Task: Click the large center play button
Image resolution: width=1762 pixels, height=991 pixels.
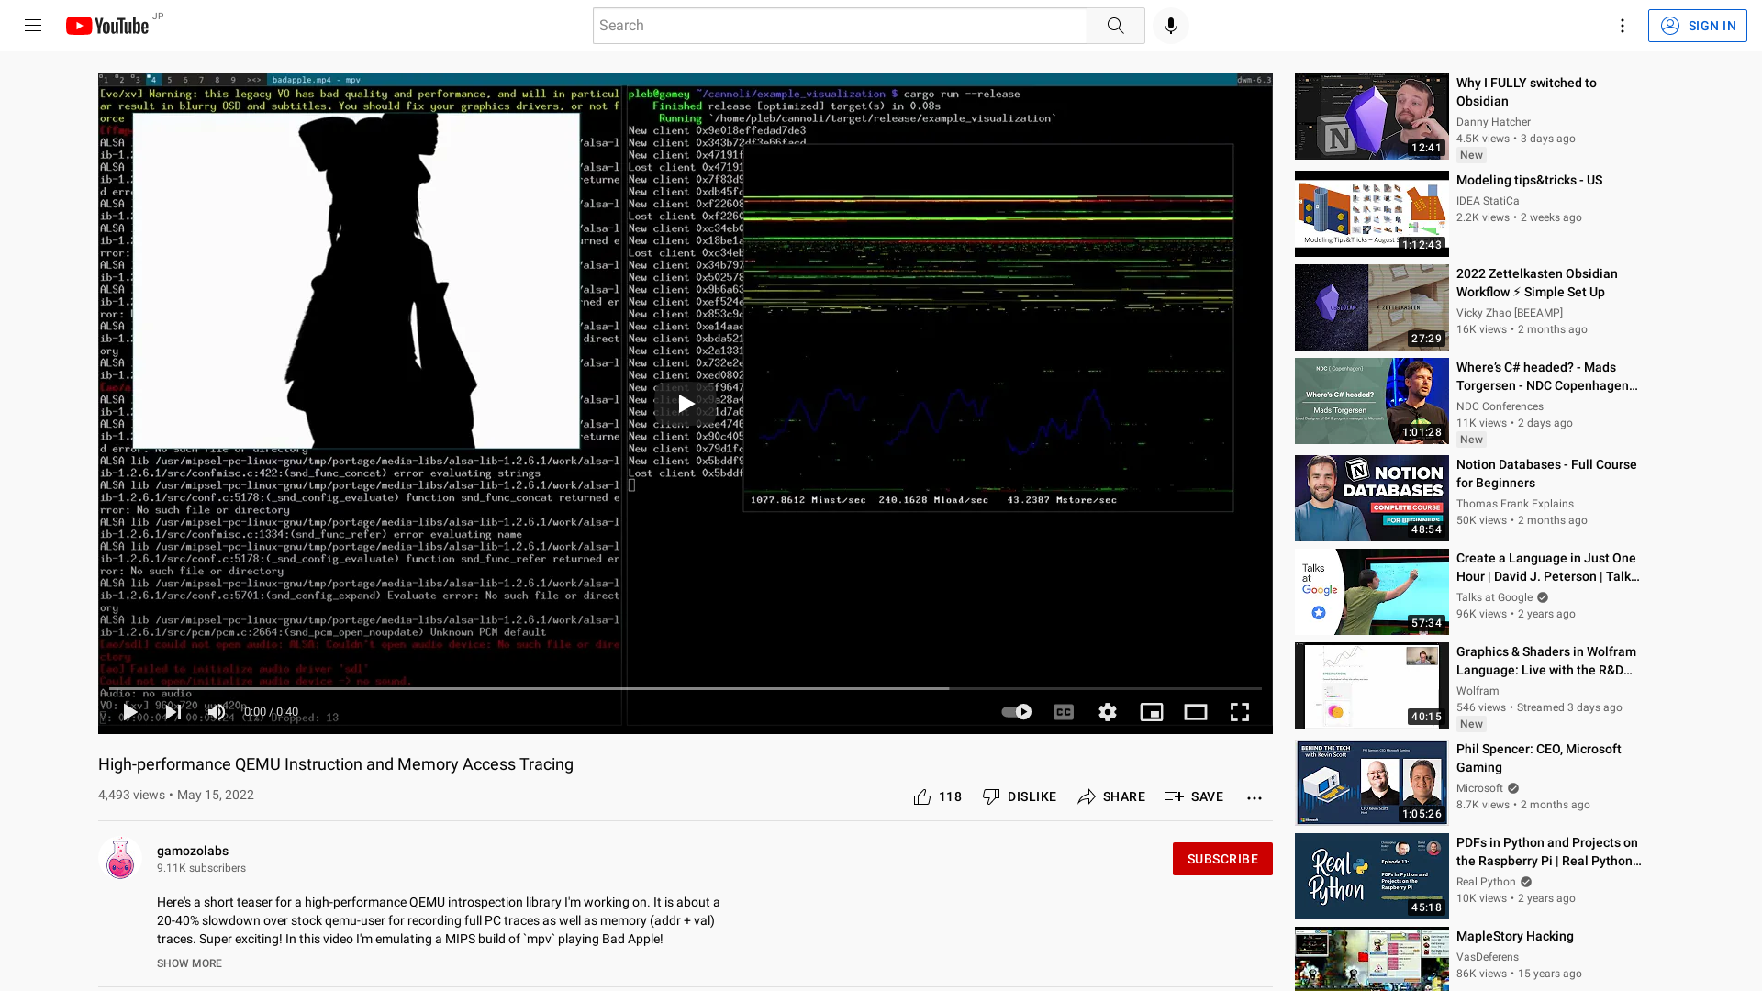Action: click(x=686, y=404)
